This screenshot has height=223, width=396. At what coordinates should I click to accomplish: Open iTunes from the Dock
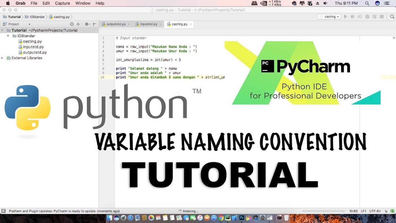pos(200,218)
